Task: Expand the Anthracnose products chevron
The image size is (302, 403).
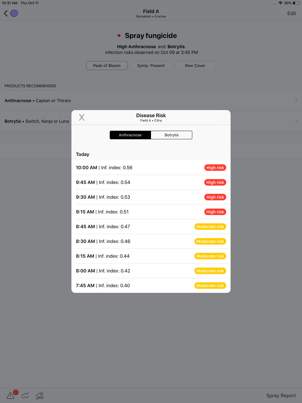Action: (296, 100)
